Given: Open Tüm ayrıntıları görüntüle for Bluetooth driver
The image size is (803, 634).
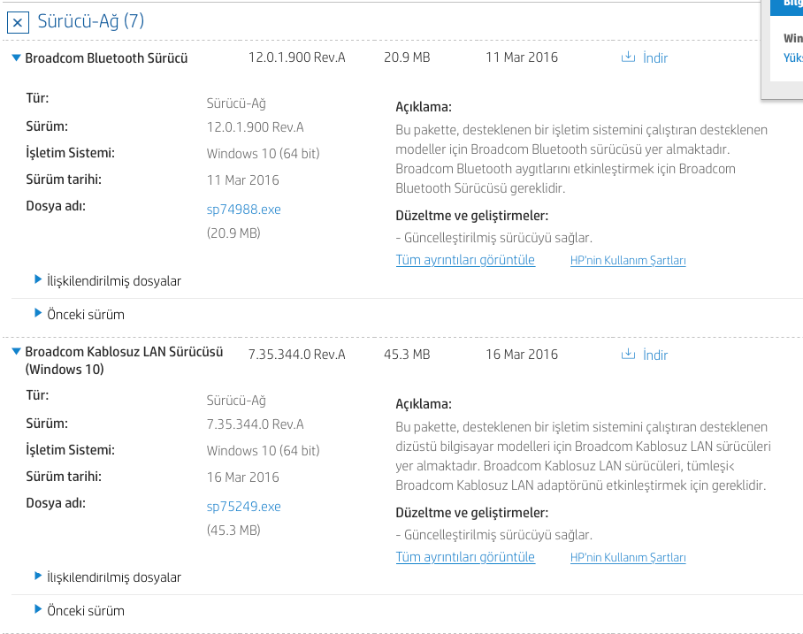Looking at the screenshot, I should point(465,260).
